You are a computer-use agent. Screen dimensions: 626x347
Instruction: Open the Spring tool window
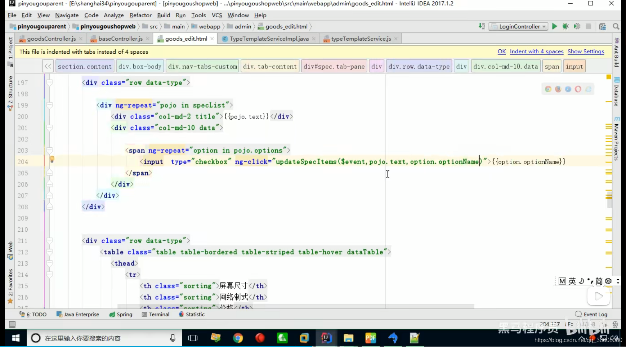click(121, 314)
